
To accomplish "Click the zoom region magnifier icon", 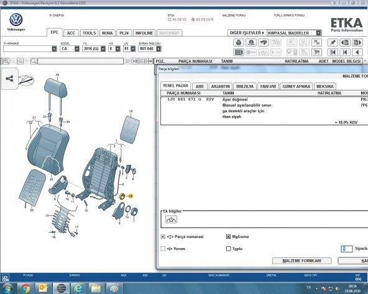I will click(20, 61).
